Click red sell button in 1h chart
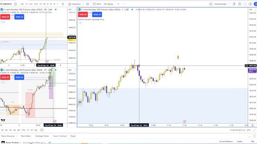 coord(5,17)
